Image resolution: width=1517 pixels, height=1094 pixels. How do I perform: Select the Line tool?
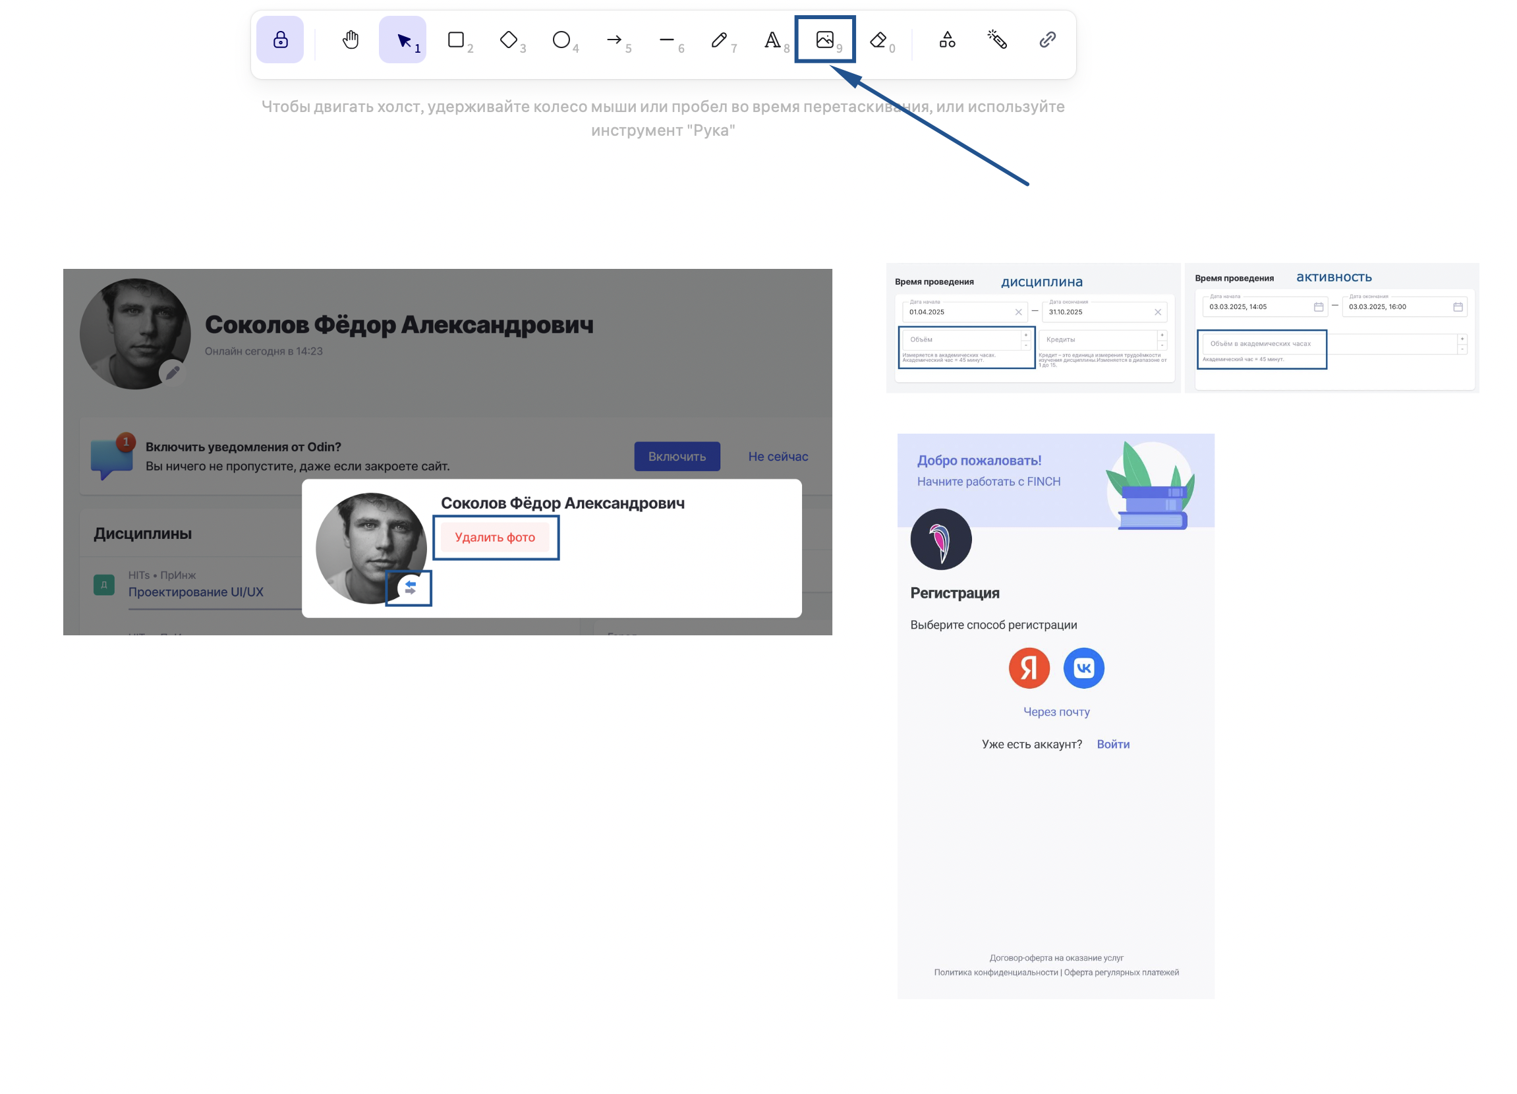667,40
